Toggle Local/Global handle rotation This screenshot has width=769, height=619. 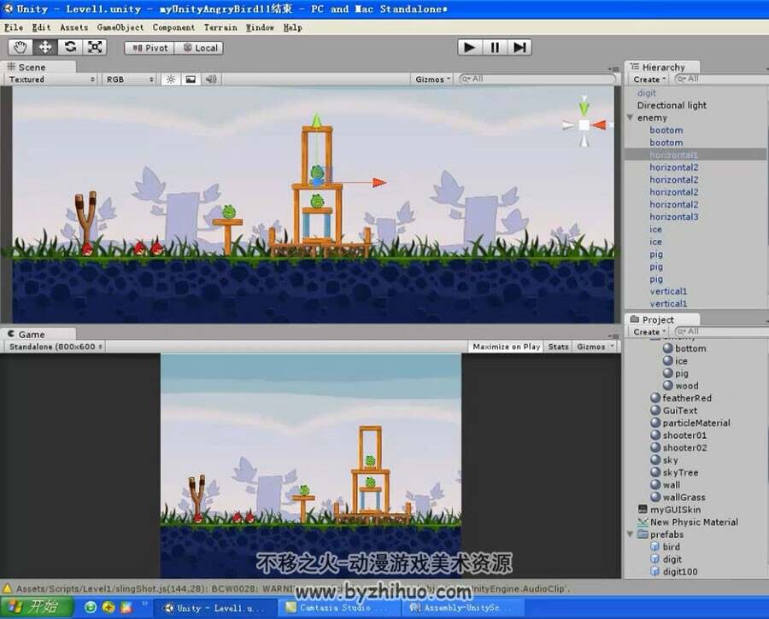tap(199, 48)
